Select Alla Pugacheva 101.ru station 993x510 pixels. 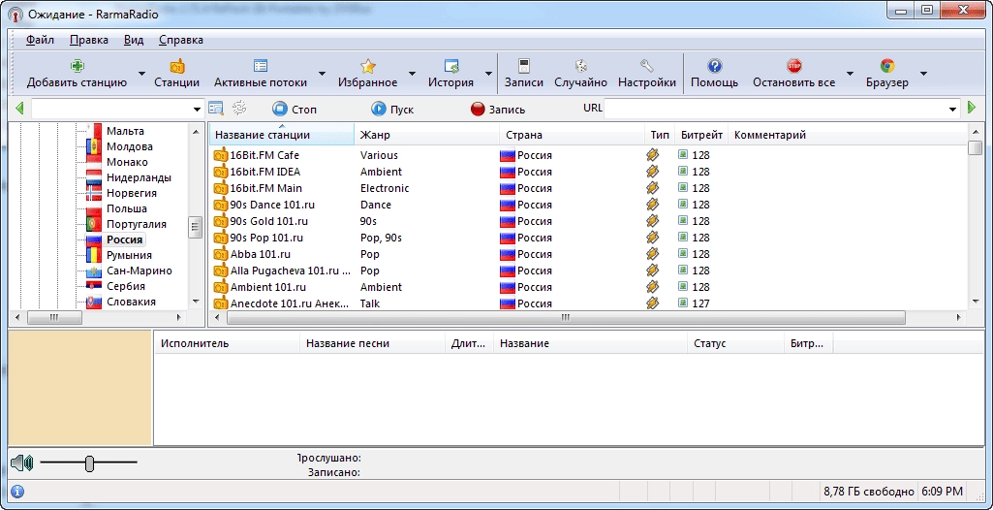coord(290,271)
